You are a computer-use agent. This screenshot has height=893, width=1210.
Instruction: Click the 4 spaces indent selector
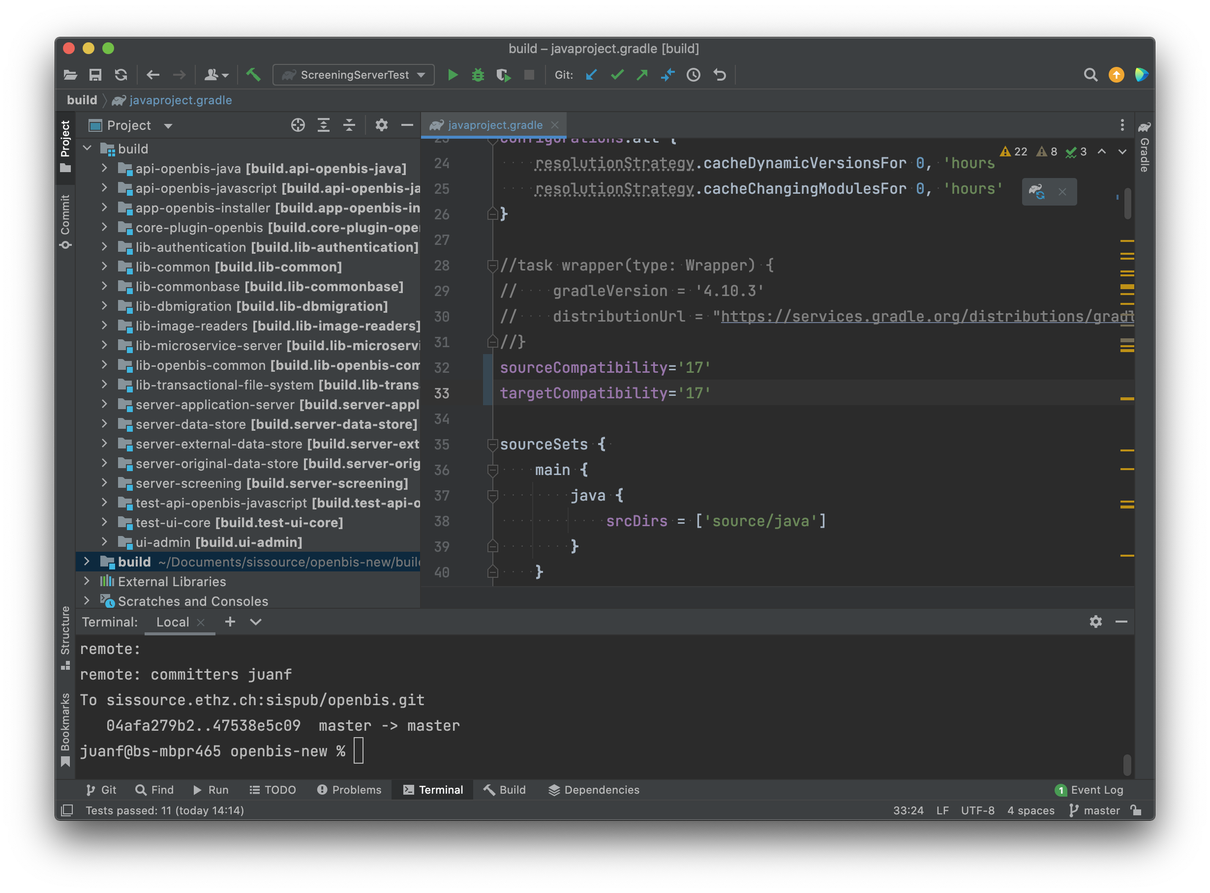pyautogui.click(x=1031, y=810)
